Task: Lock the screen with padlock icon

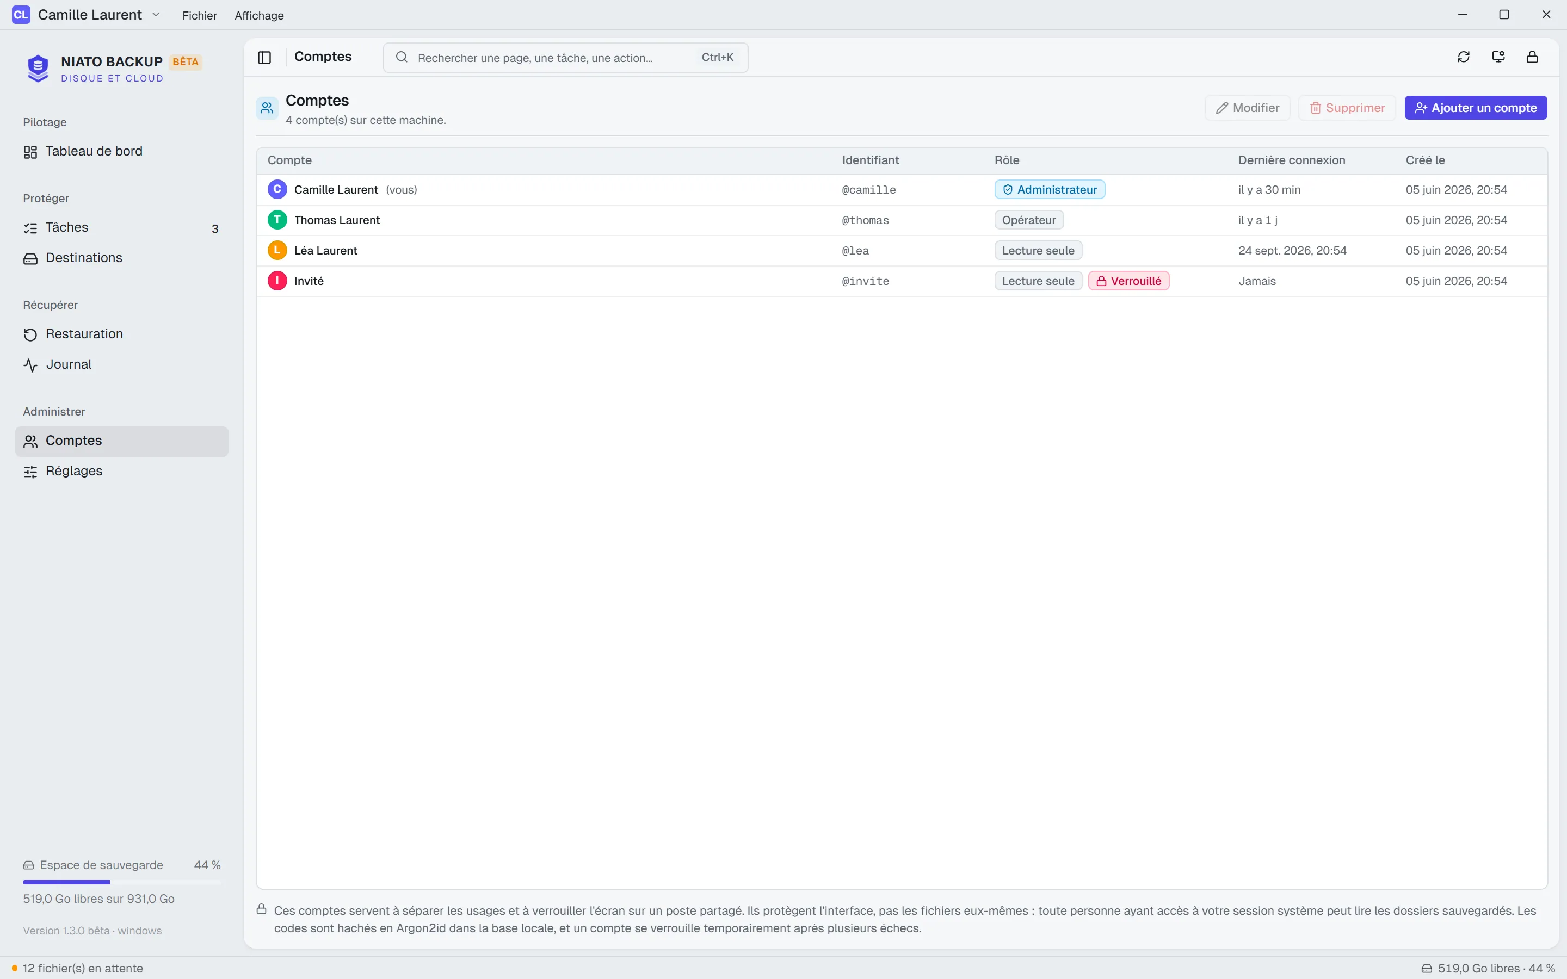Action: pos(1532,57)
